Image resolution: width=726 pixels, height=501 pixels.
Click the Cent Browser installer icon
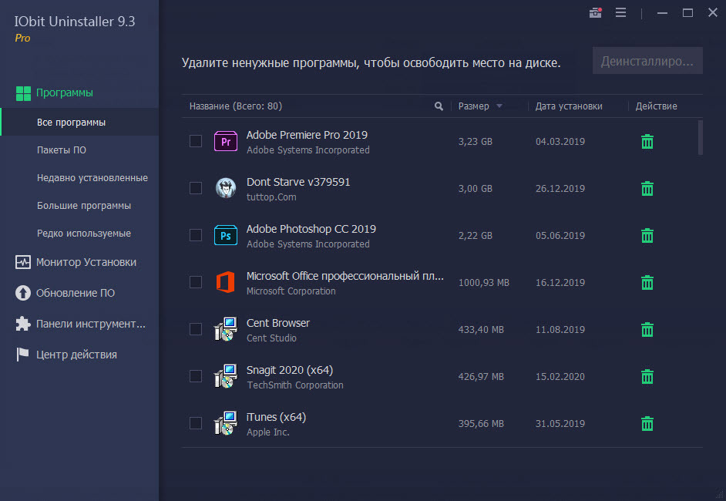coord(226,329)
